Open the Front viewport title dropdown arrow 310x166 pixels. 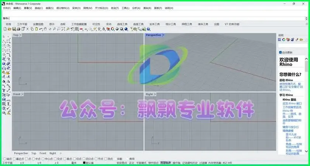[x=23, y=94]
